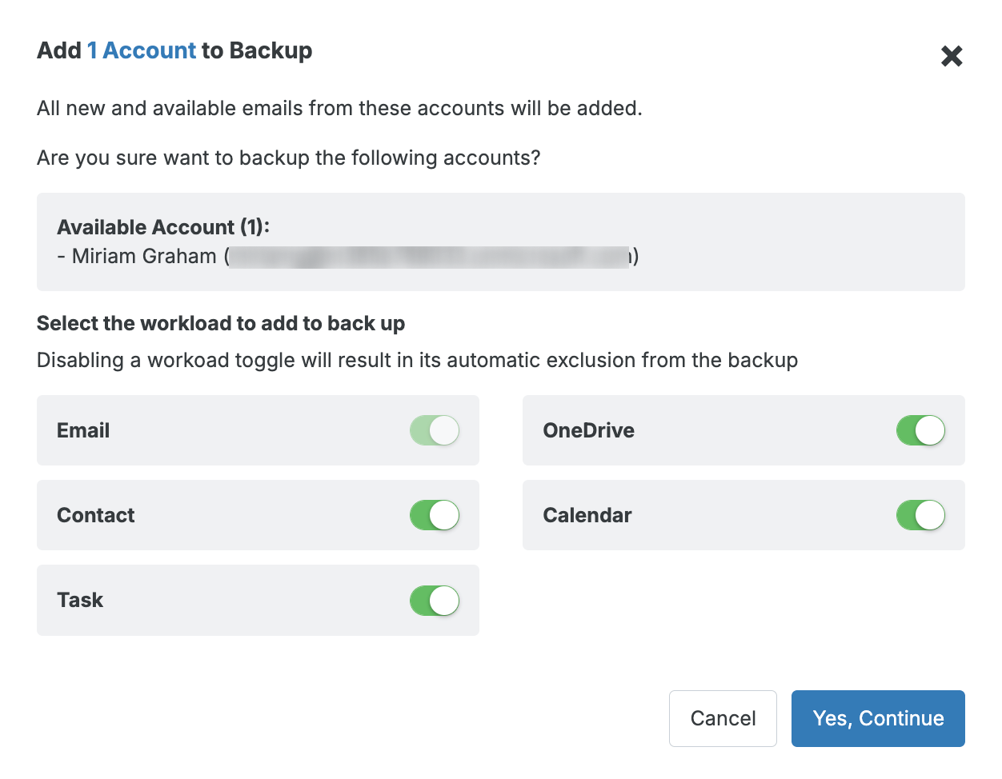This screenshot has width=1002, height=779.
Task: Click the blue '1 Account' title text
Action: pos(142,50)
